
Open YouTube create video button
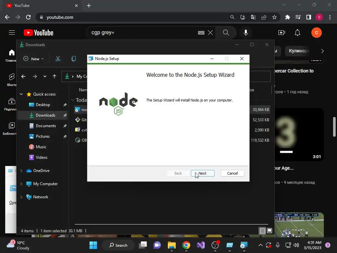[282, 33]
